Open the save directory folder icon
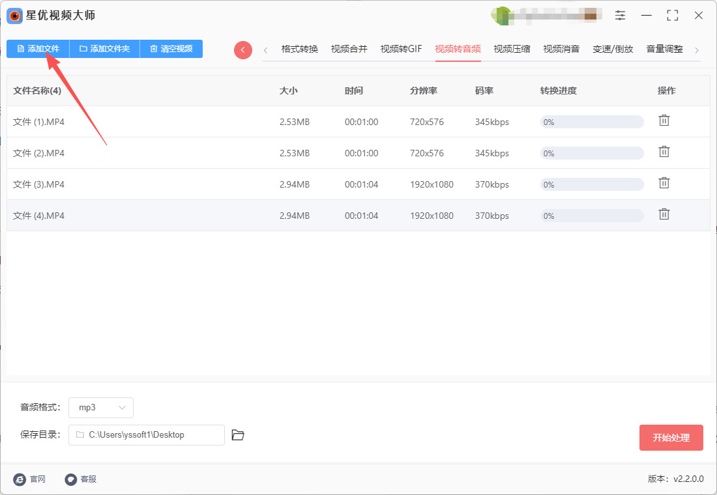 pos(238,435)
